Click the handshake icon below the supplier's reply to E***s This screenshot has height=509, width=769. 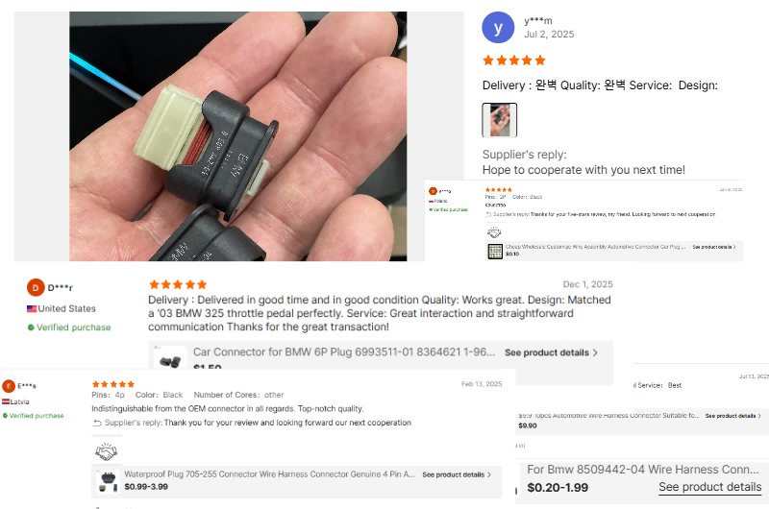click(106, 451)
